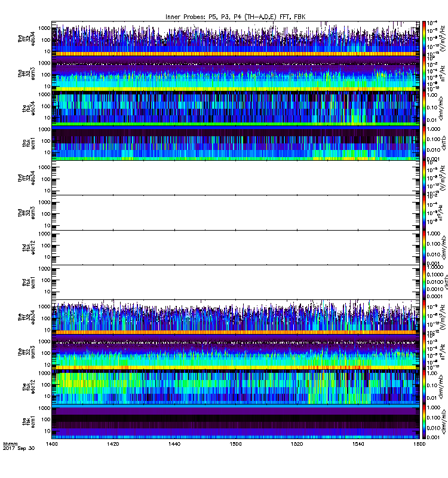Click the 100 tick label of thd fbk edc12
This screenshot has height=478, width=448.
(x=46, y=246)
